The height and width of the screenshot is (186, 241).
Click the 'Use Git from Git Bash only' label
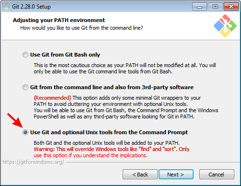pos(65,55)
